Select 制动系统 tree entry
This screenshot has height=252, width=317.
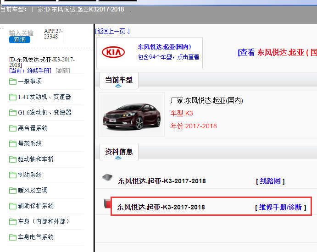coord(30,175)
